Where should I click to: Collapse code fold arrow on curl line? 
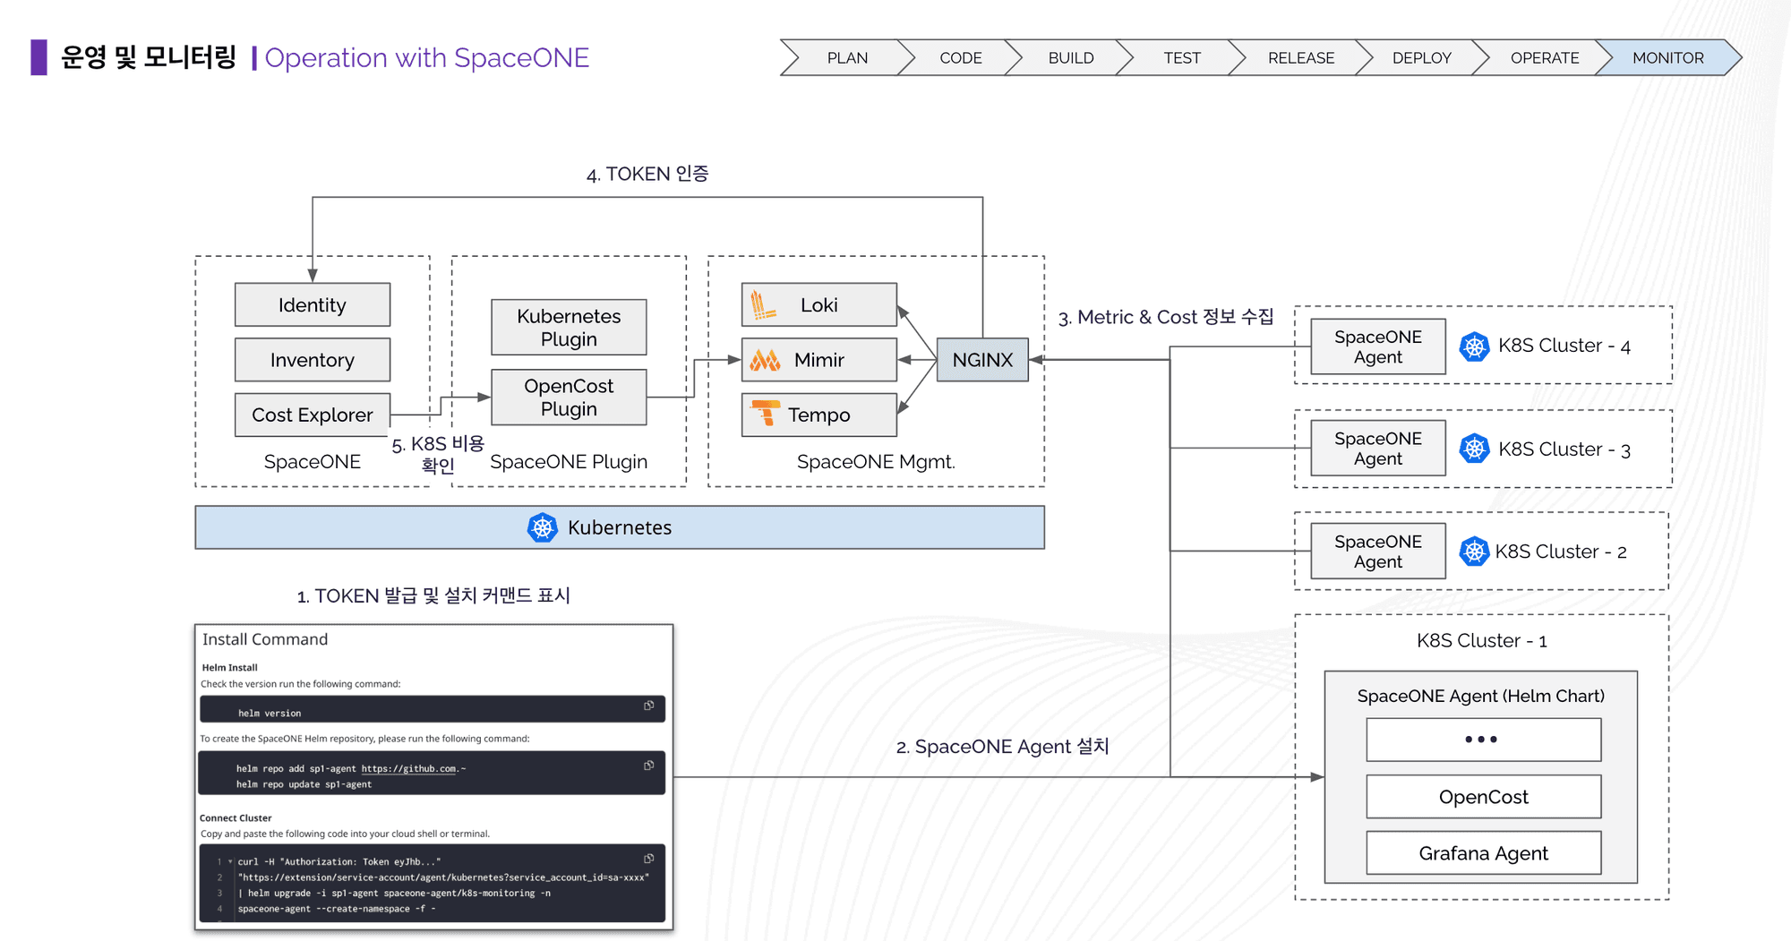230,861
